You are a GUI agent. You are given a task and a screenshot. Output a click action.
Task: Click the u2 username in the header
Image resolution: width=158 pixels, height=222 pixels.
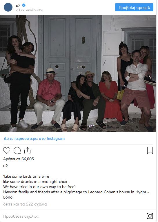point(18,5)
